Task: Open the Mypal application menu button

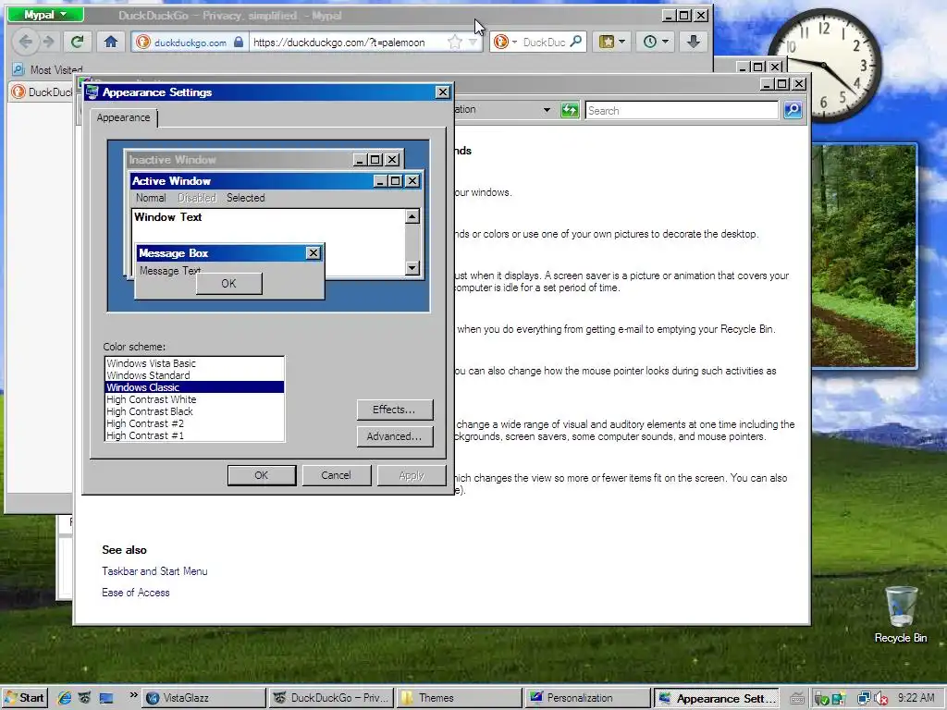Action: 45,15
